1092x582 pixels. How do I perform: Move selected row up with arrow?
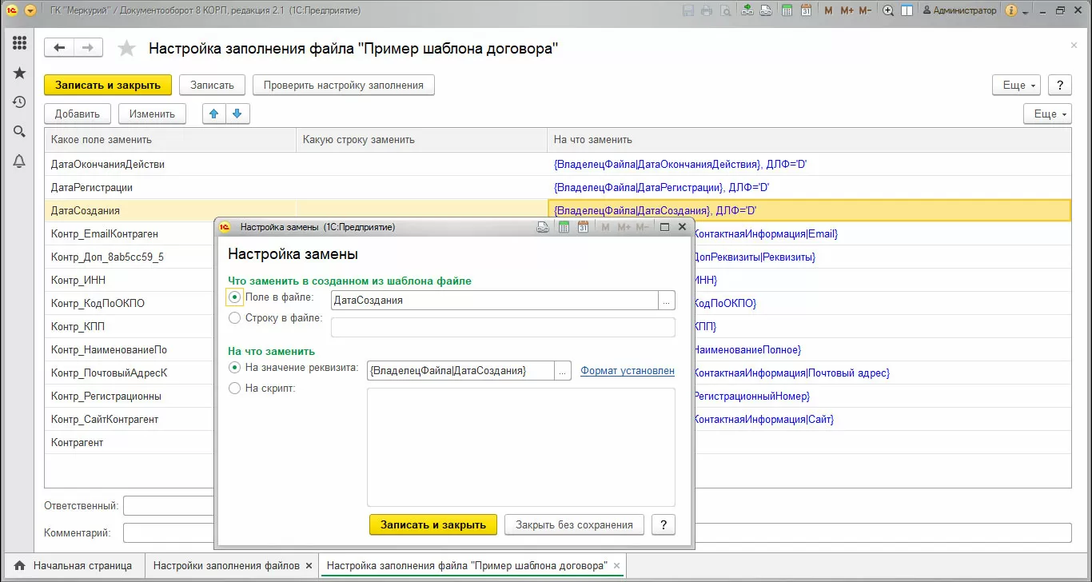tap(214, 114)
